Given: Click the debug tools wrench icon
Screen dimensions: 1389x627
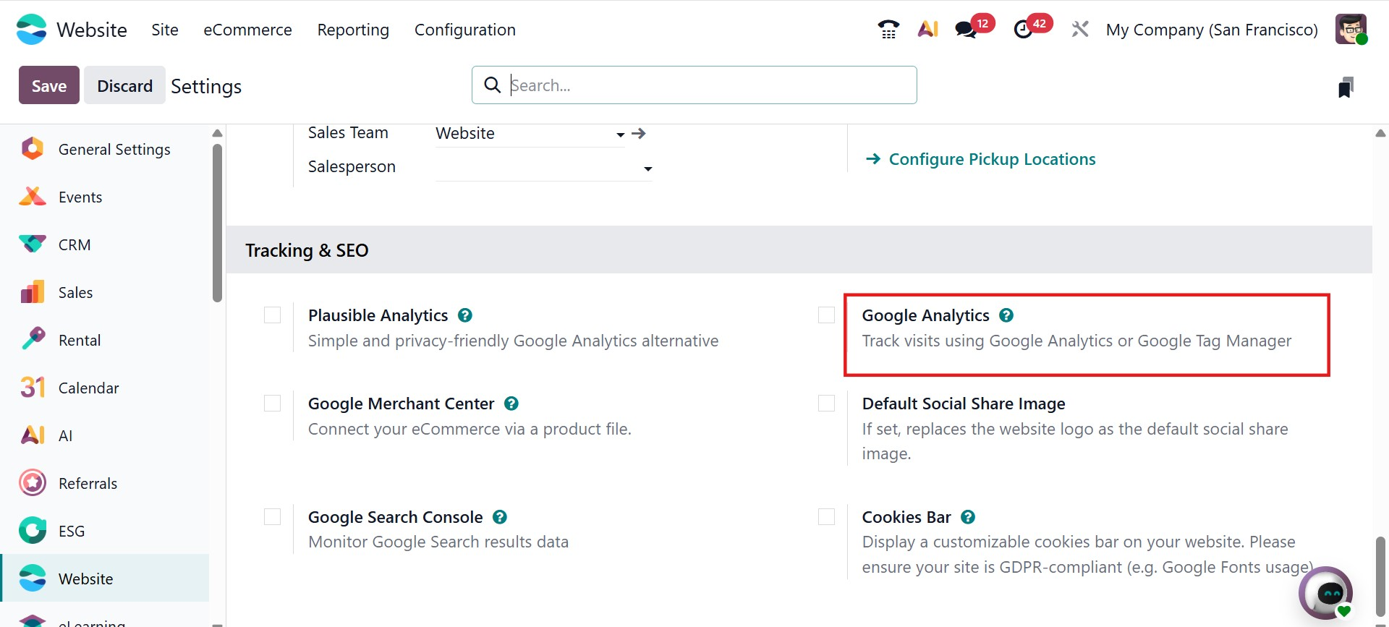Looking at the screenshot, I should tap(1080, 30).
